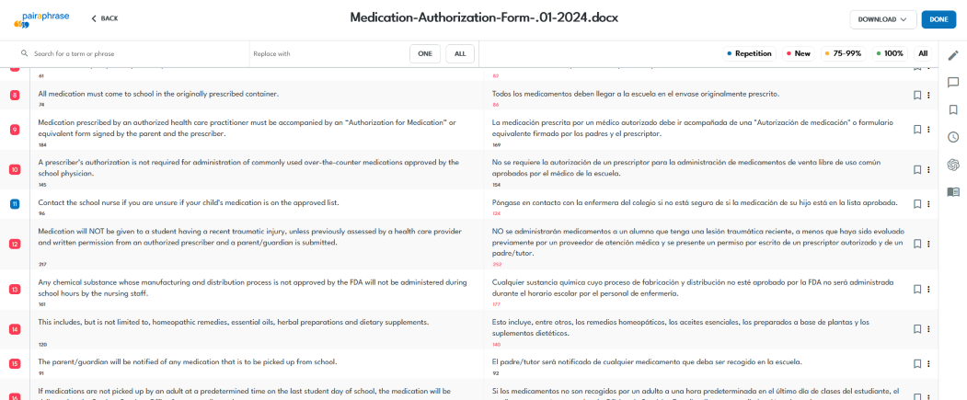The width and height of the screenshot is (967, 400).
Task: Bookmark segment 12 about traumatic injury
Action: click(917, 244)
